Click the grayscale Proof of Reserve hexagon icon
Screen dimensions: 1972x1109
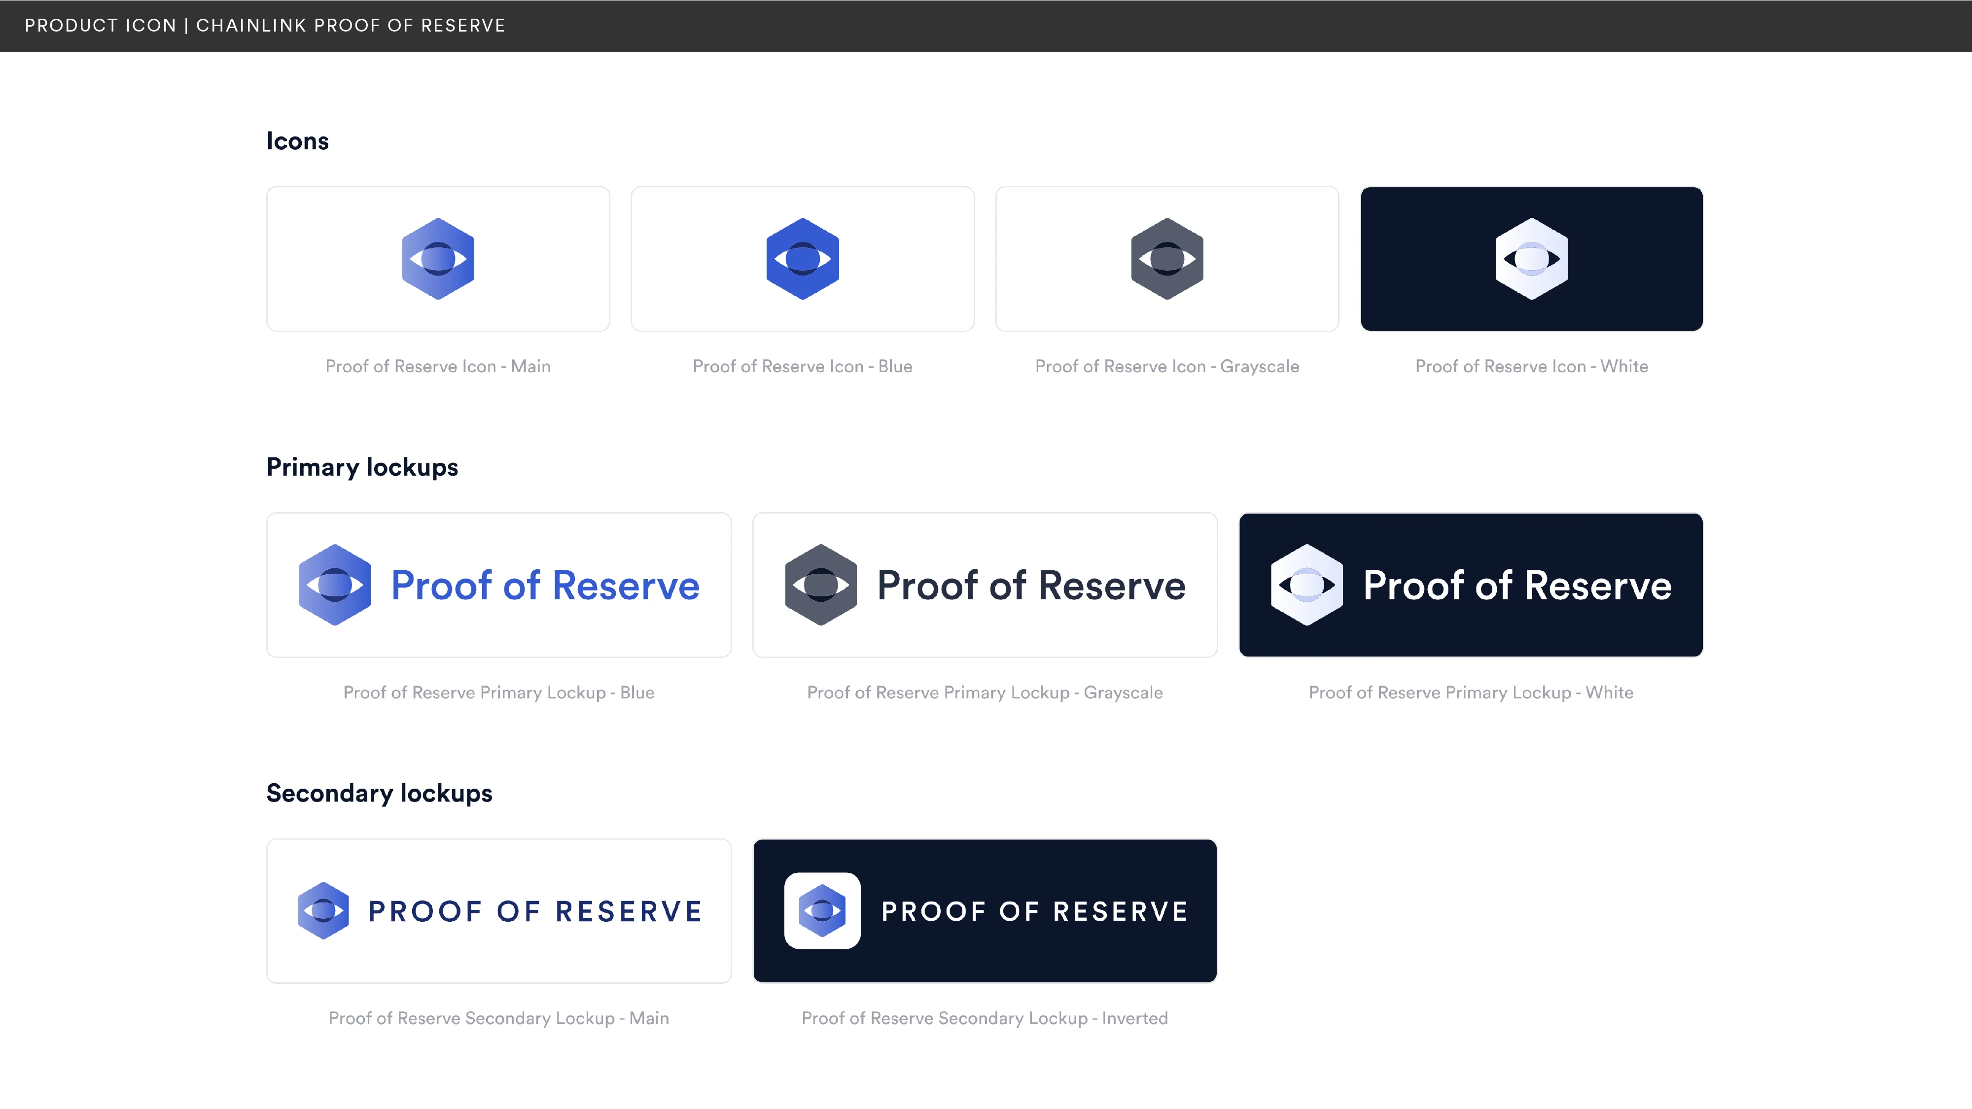pos(1166,259)
